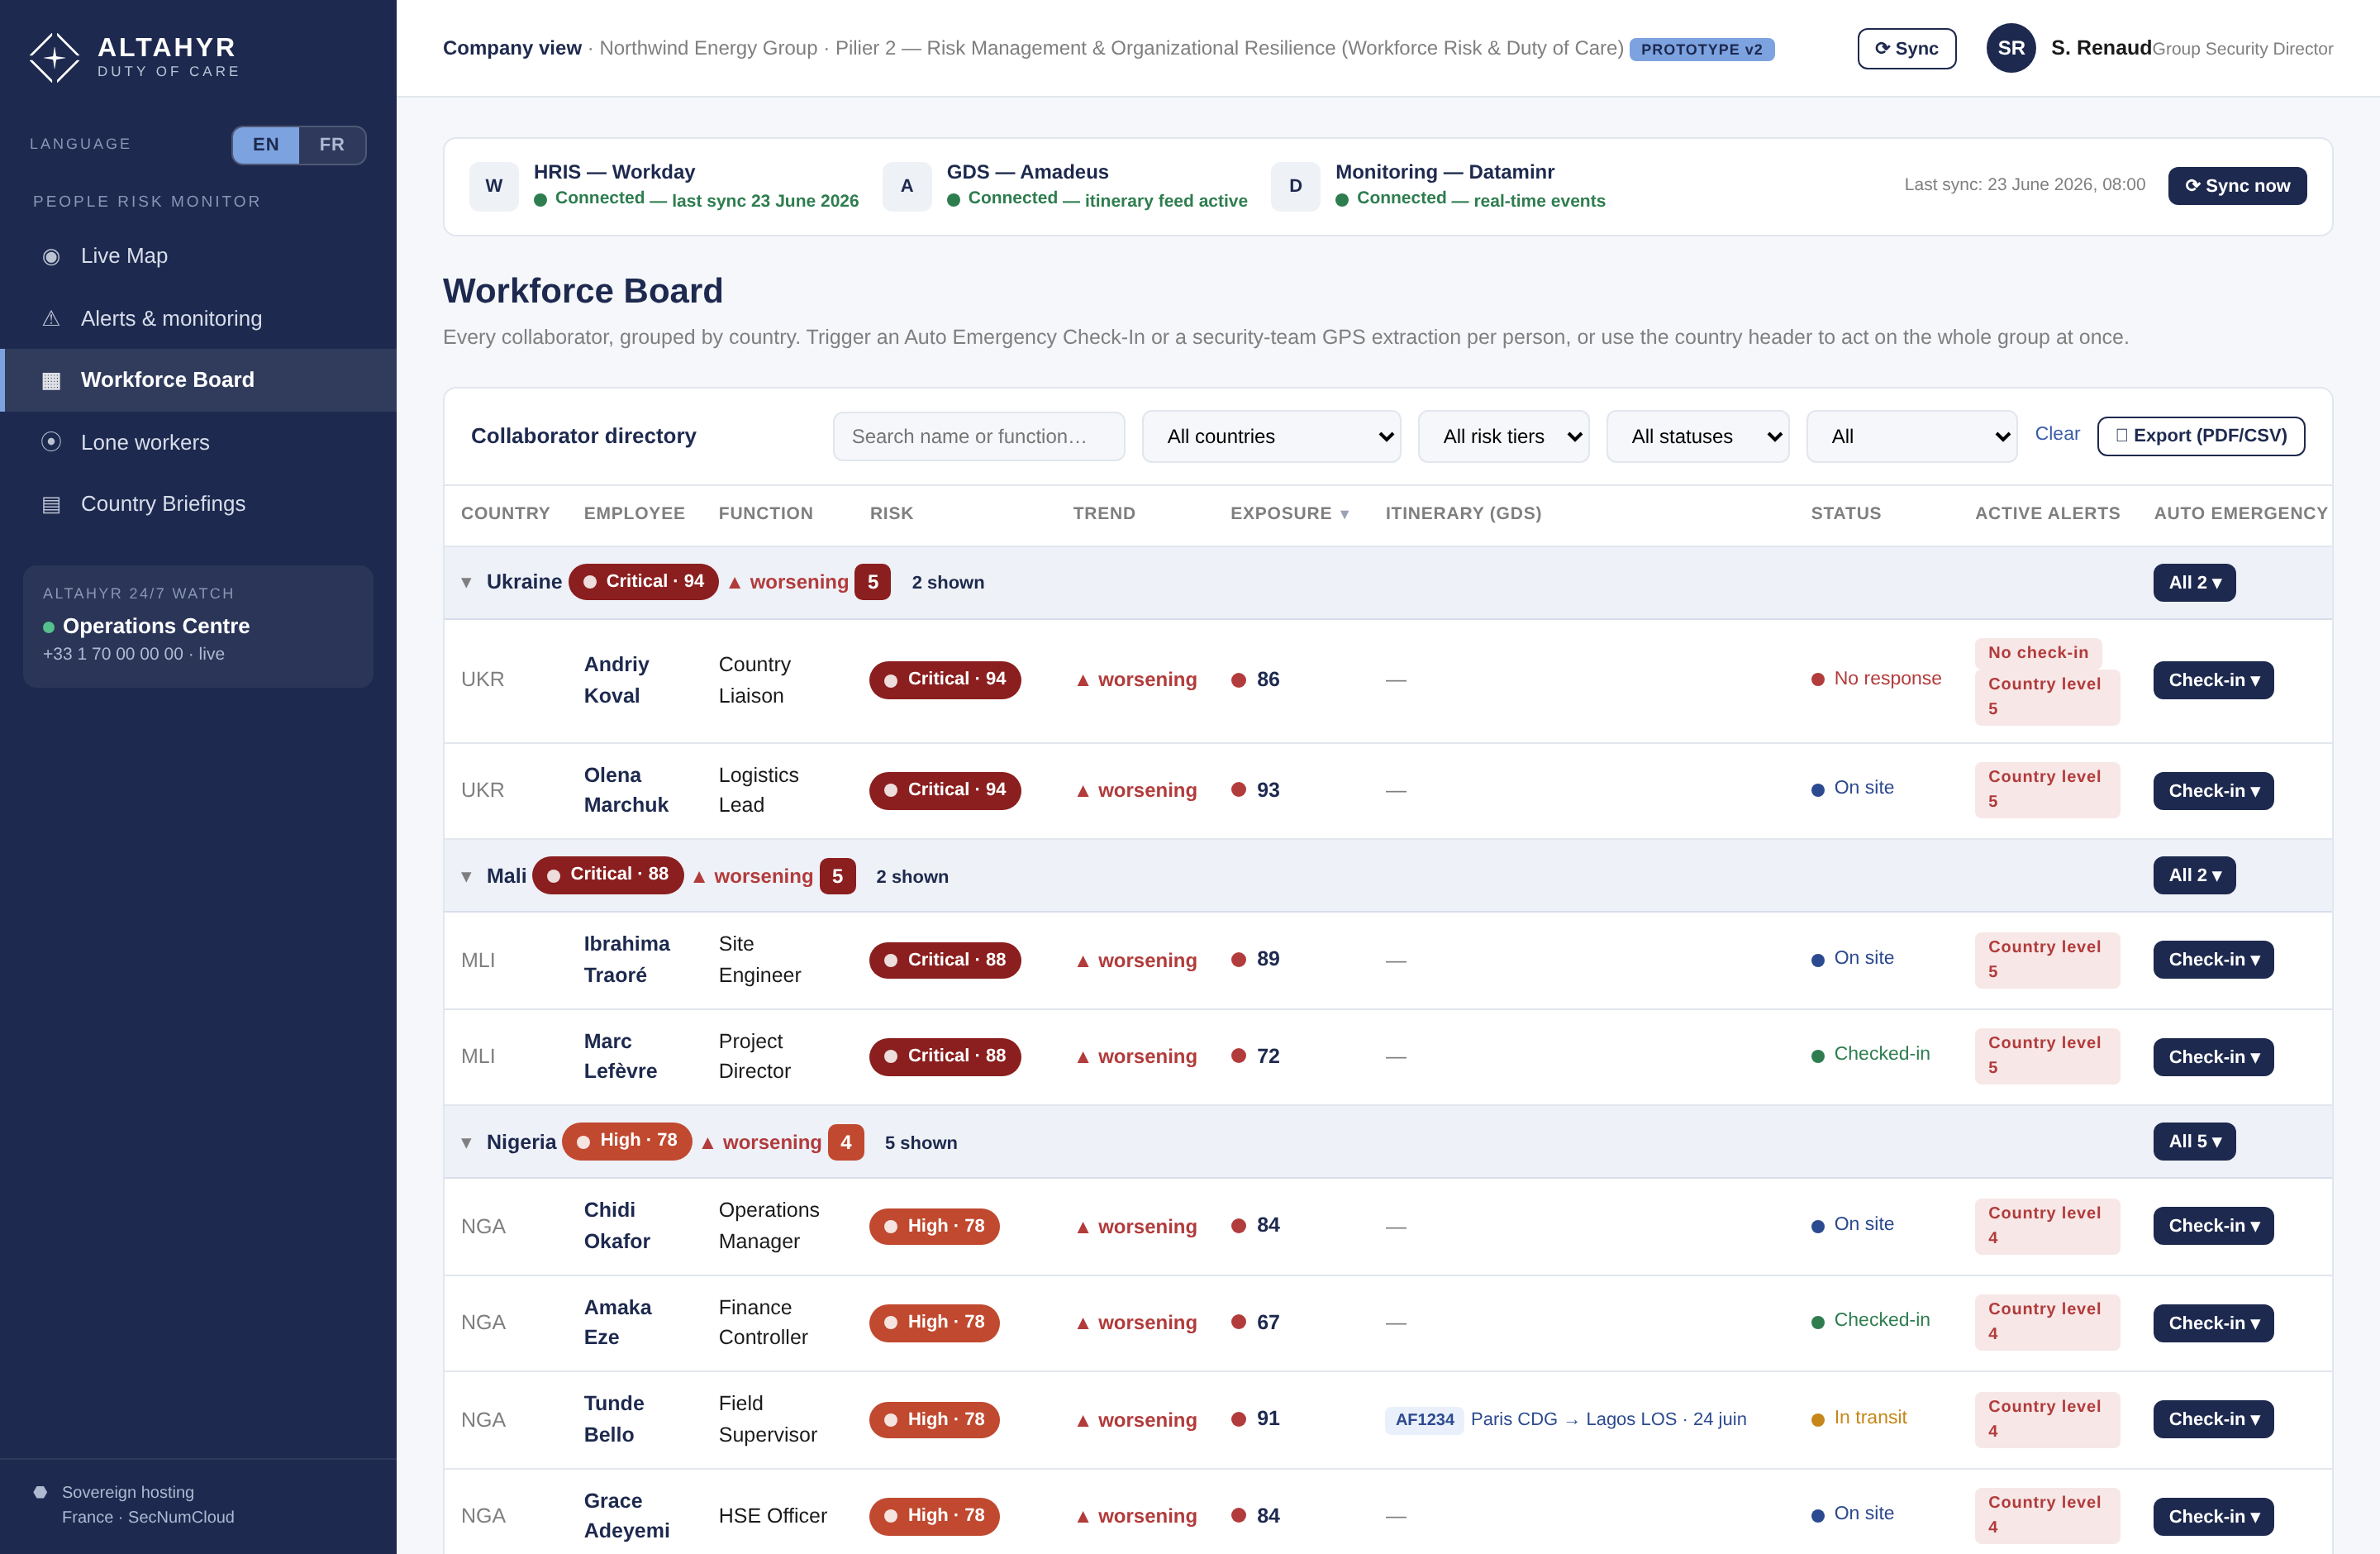
Task: Click the Mali Critical · 88 header pill
Action: coord(608,875)
